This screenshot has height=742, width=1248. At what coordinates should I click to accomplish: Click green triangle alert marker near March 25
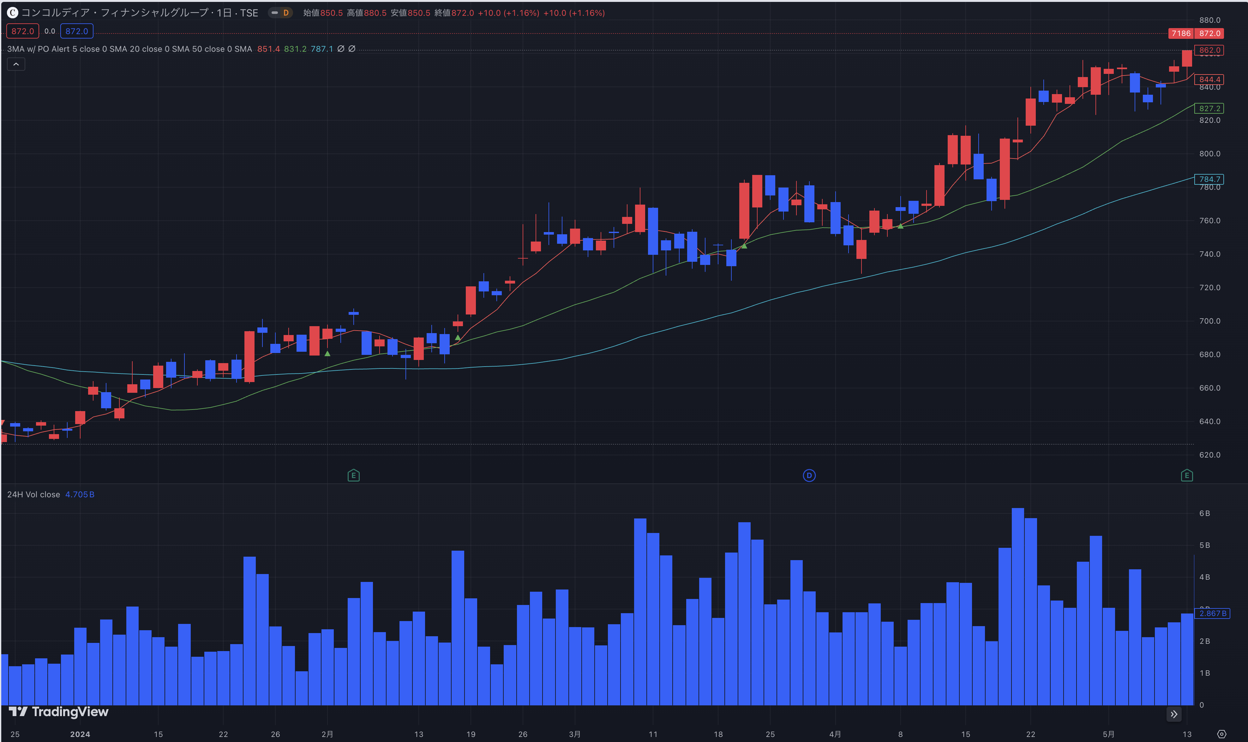[744, 246]
